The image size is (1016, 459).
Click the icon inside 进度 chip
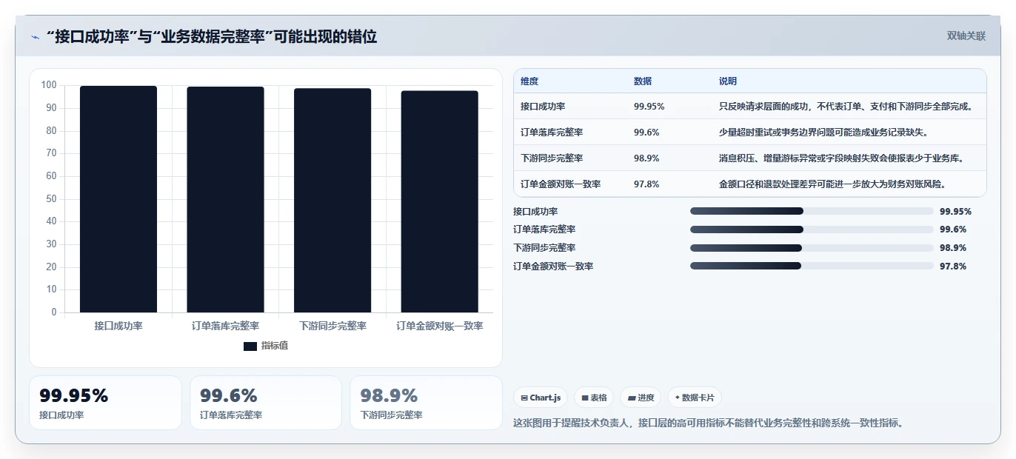click(632, 398)
